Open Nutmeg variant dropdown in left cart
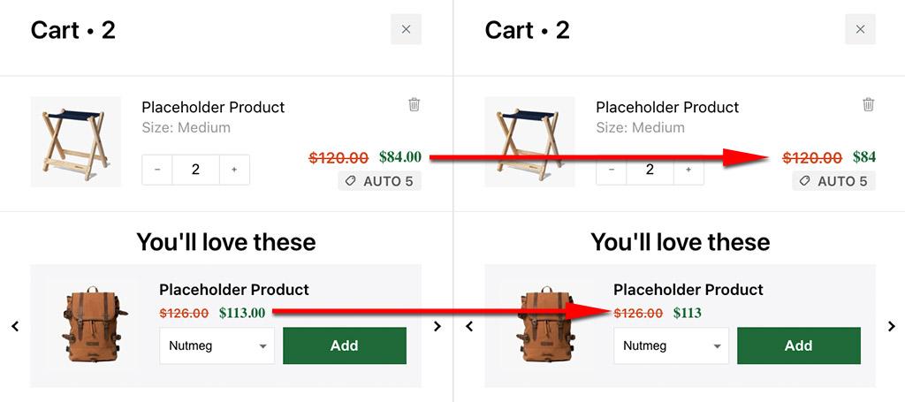The height and width of the screenshot is (402, 905). point(217,345)
